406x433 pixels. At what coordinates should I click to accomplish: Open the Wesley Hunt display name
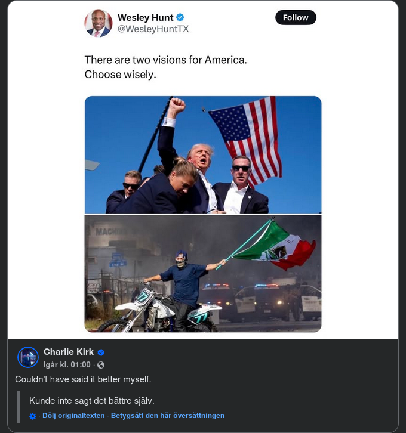pyautogui.click(x=145, y=17)
